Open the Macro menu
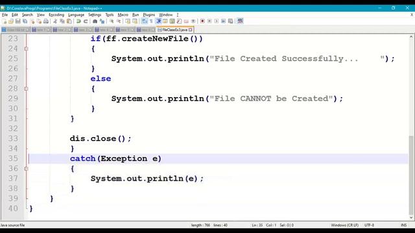Image resolution: width=415 pixels, height=233 pixels. [x=123, y=15]
